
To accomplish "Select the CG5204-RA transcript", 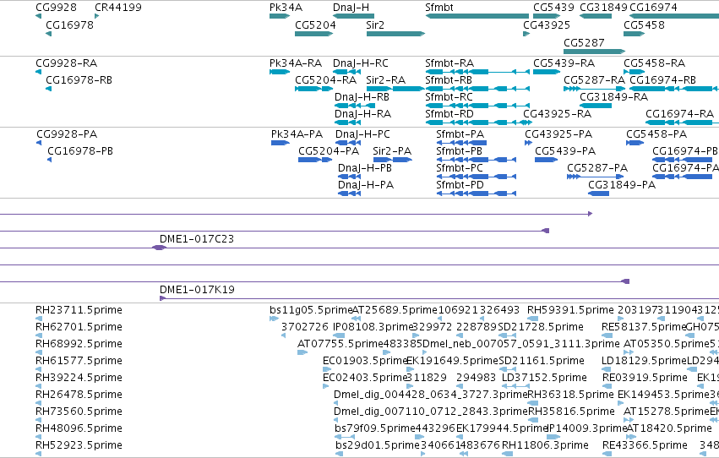I will coord(314,89).
